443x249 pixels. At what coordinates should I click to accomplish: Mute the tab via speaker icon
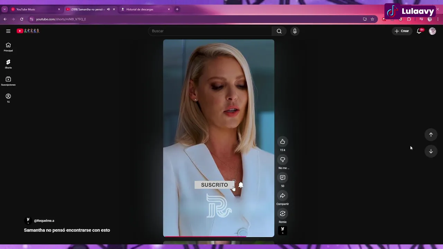pos(108,9)
